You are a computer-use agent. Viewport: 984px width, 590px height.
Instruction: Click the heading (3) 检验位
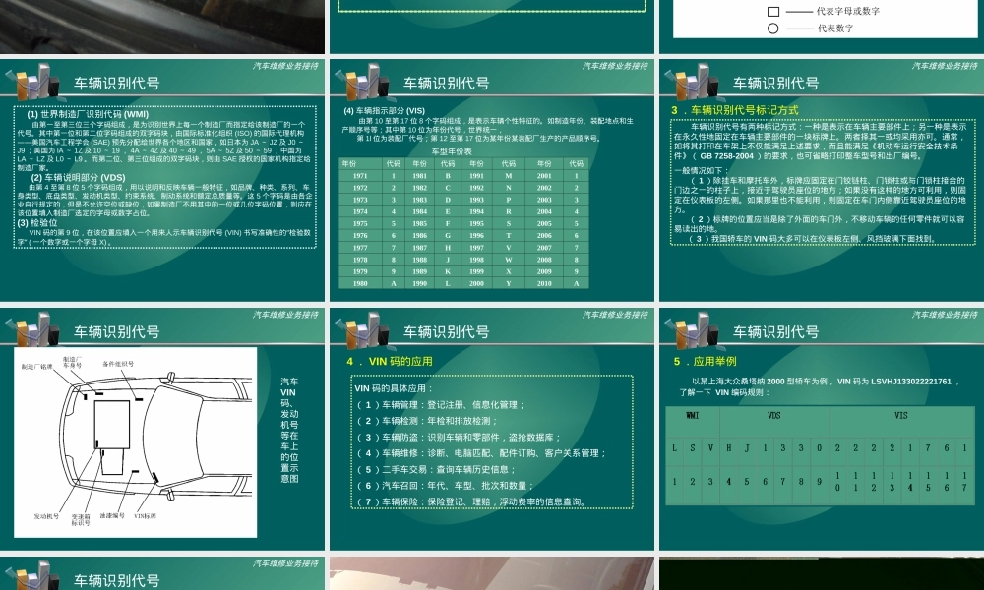[x=37, y=222]
